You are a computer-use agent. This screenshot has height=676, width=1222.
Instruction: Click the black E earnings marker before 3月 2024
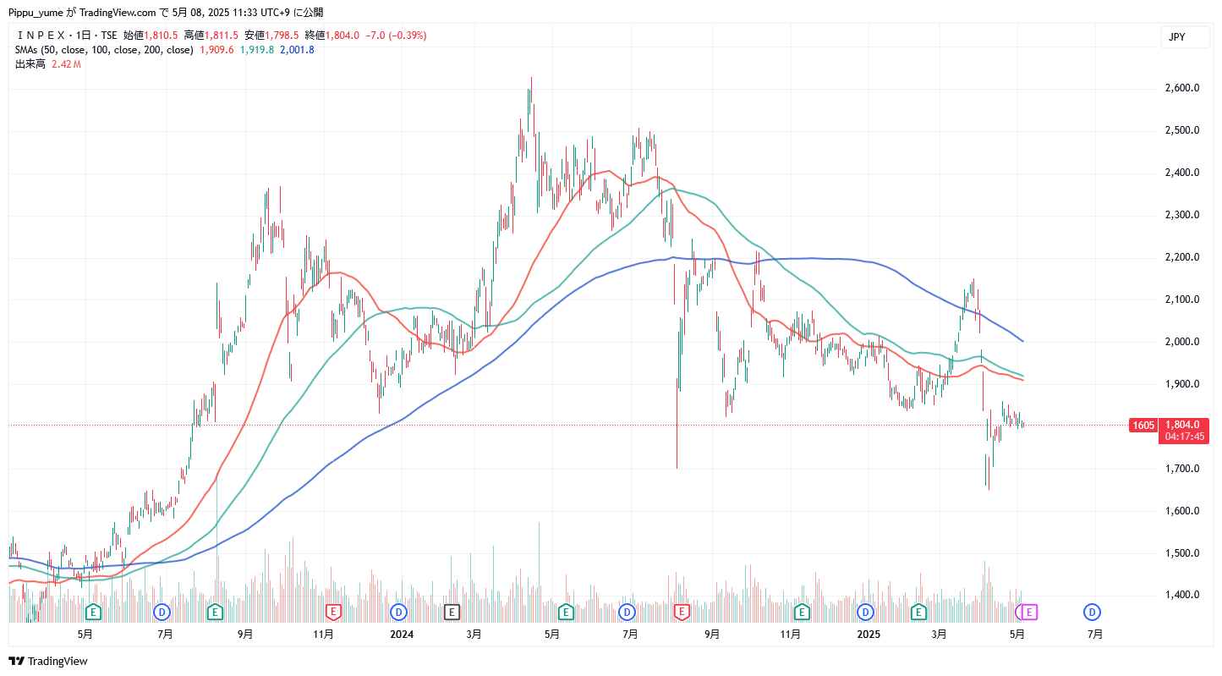click(x=452, y=611)
